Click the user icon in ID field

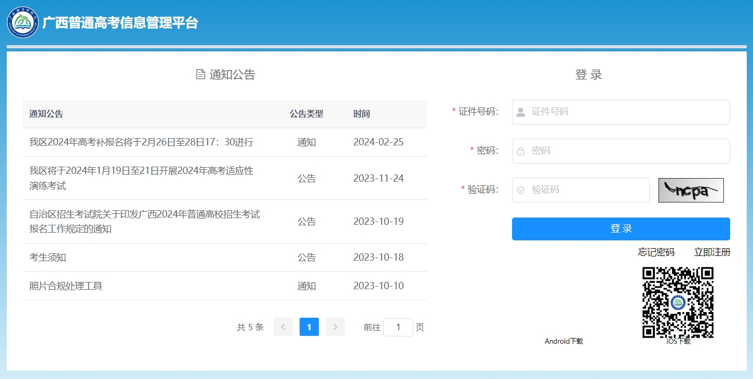[521, 112]
